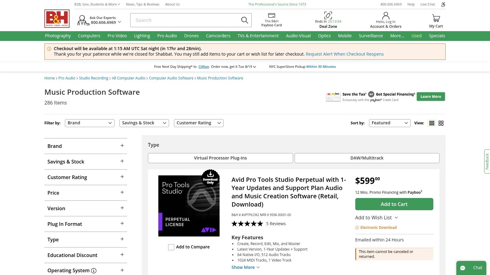Viewport: 490px width, 275px height.
Task: Expand the Educational Discount section
Action: pos(86,255)
